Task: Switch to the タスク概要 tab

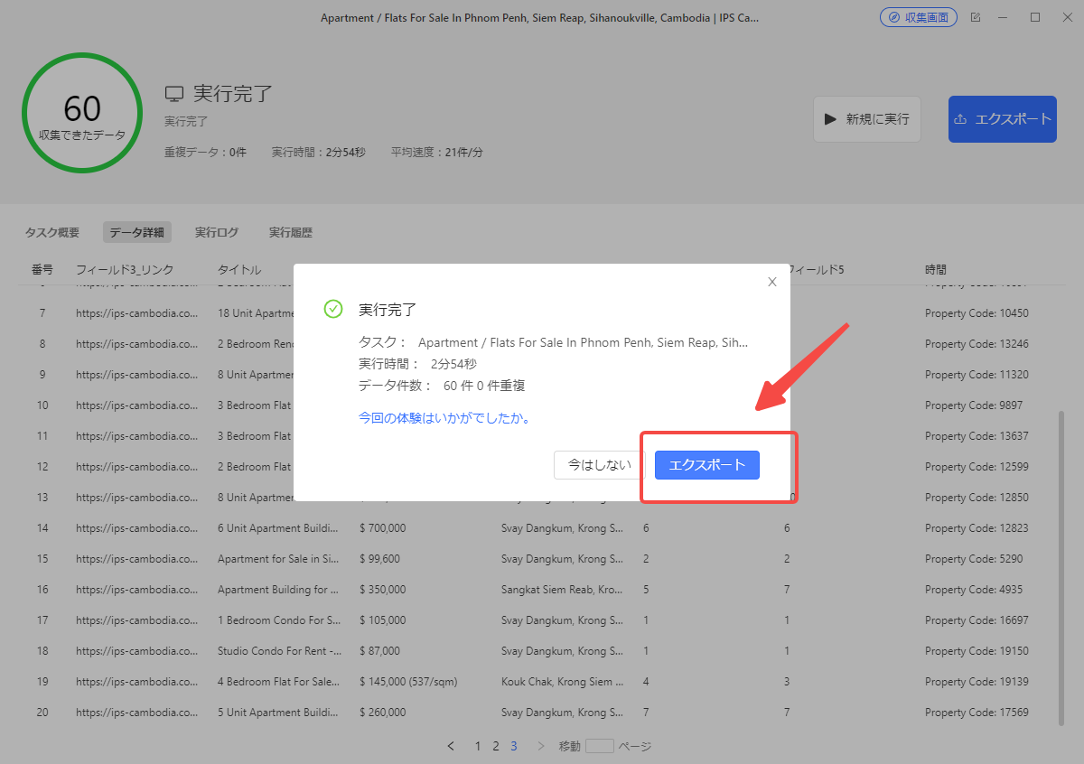Action: [x=52, y=232]
